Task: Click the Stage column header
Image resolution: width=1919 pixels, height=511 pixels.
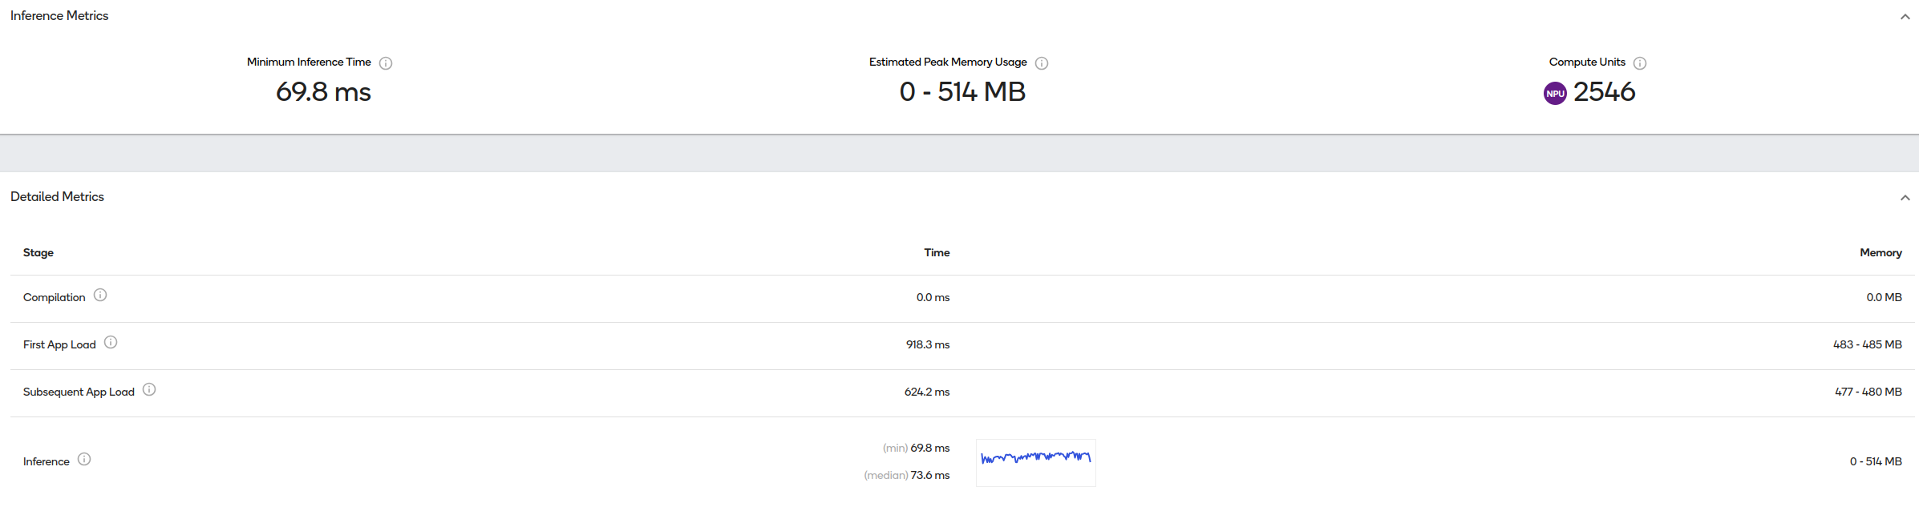Action: tap(38, 252)
